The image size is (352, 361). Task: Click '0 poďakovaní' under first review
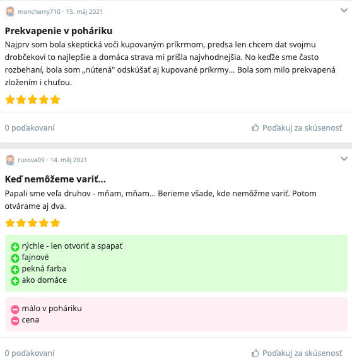30,127
